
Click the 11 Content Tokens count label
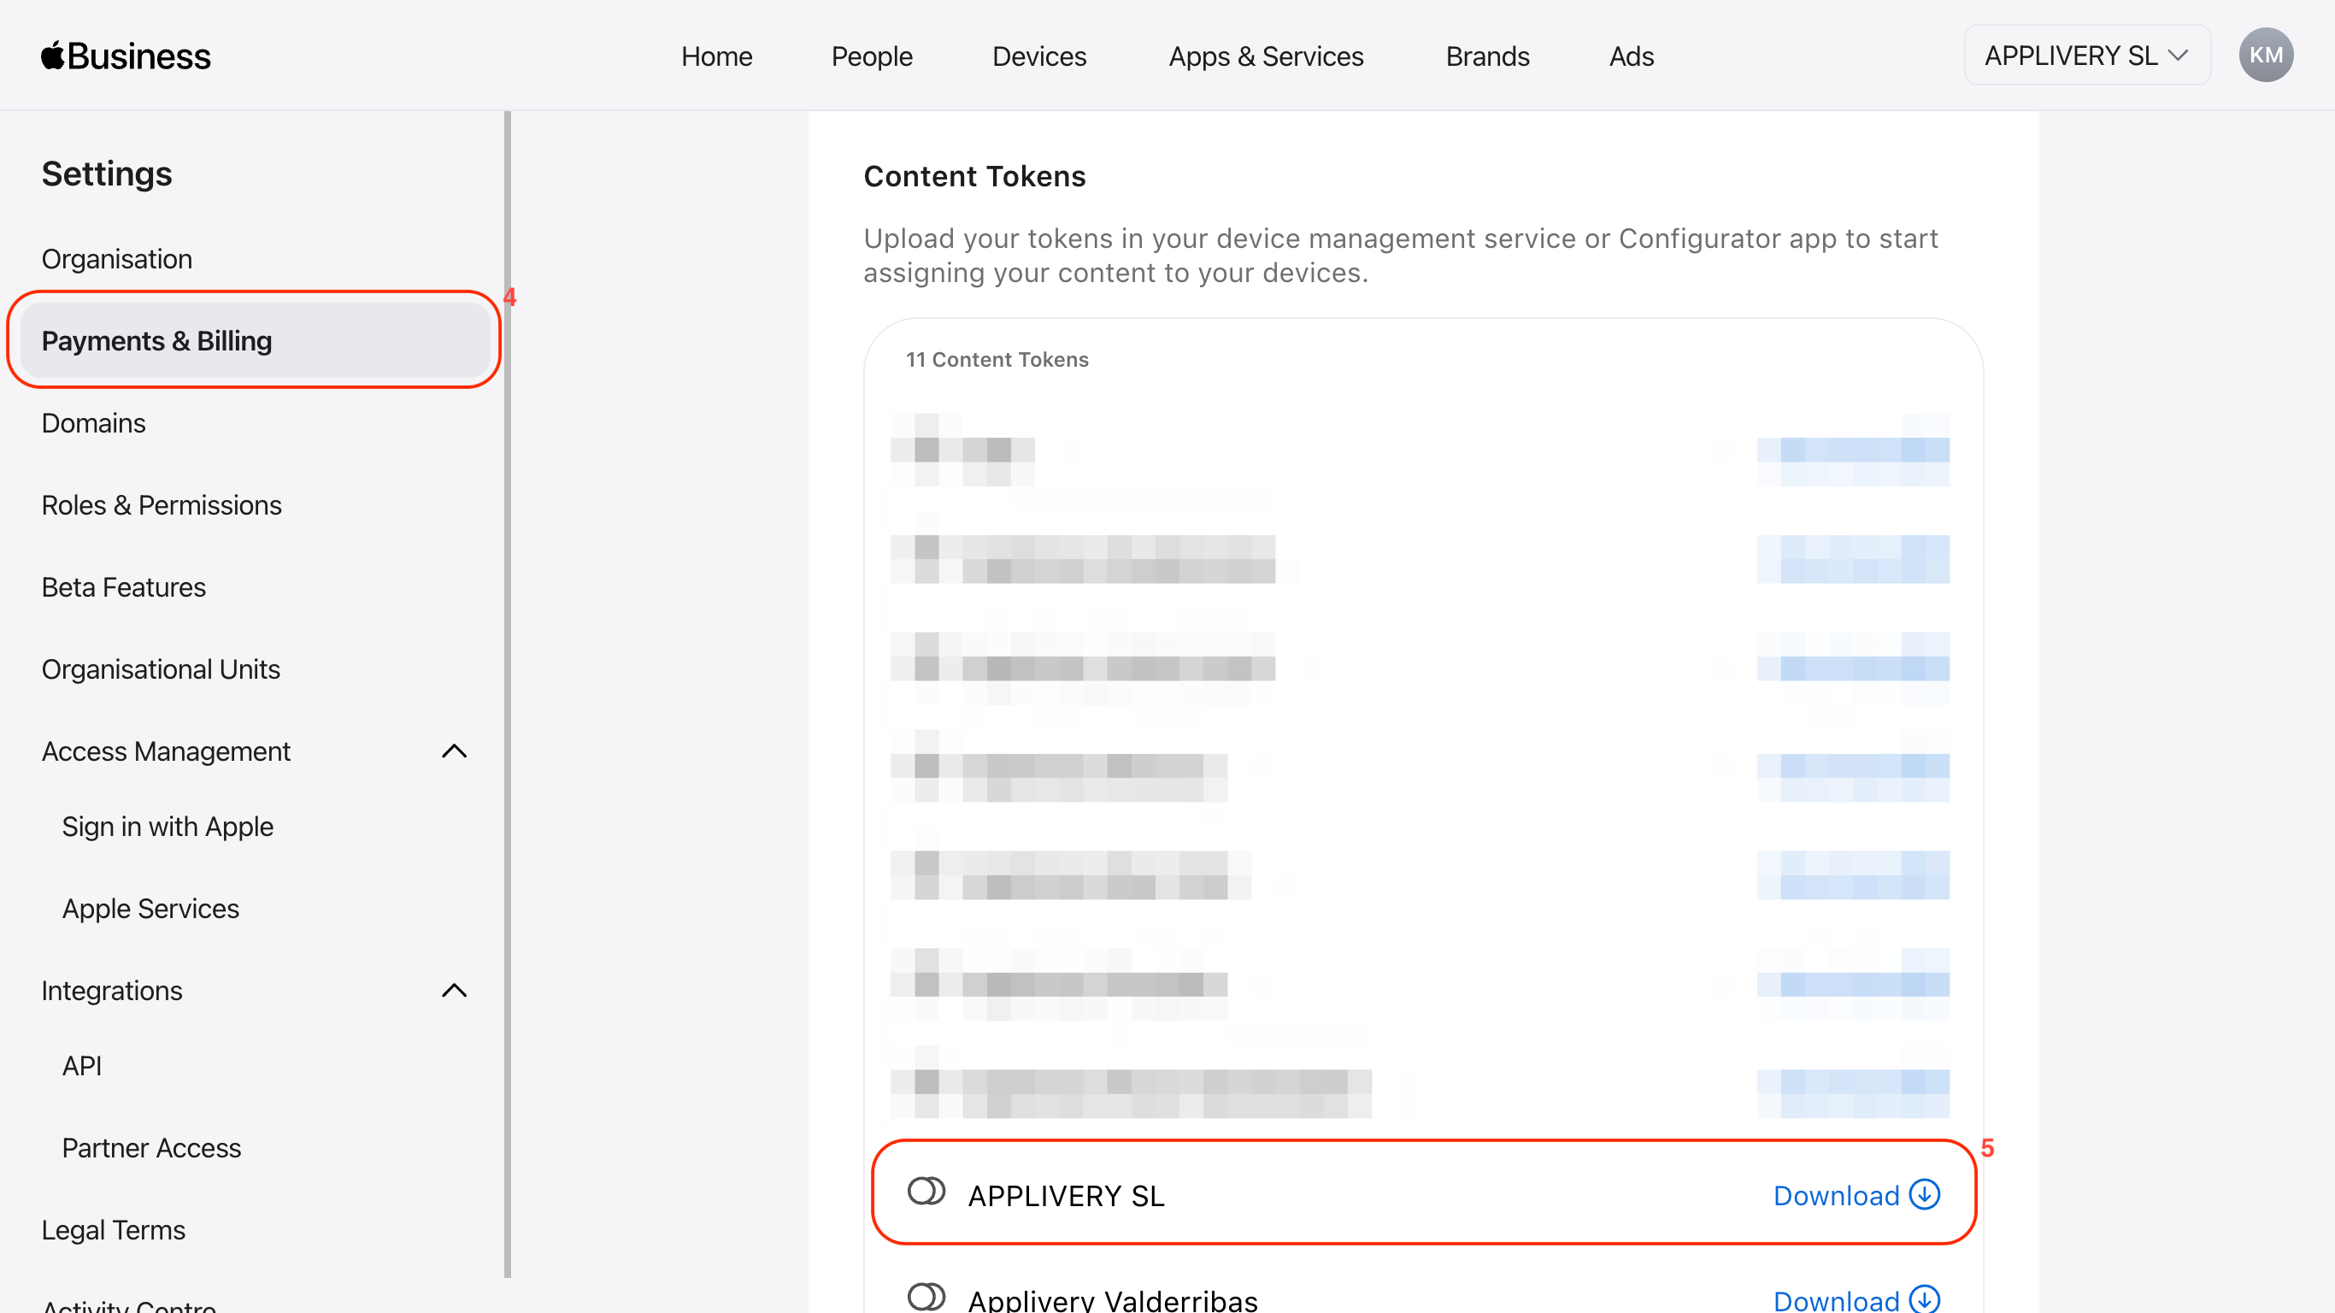point(997,359)
